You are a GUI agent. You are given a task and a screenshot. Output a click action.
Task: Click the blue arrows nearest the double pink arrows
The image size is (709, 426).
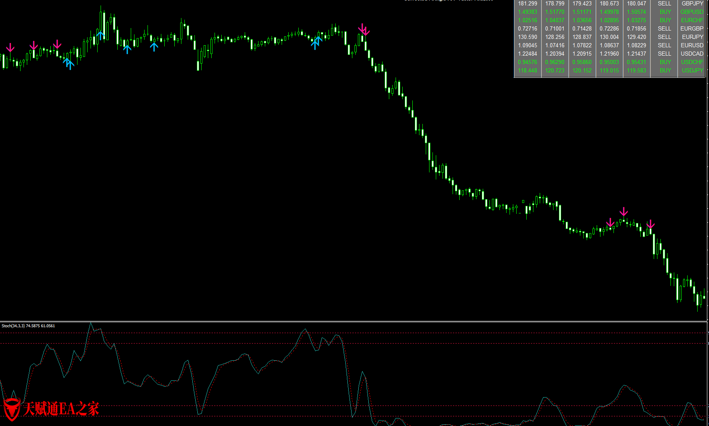[x=317, y=42]
